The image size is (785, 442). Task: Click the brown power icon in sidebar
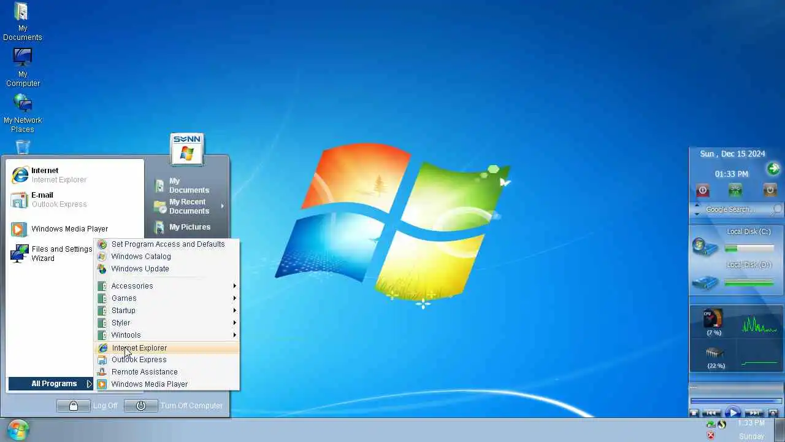770,190
